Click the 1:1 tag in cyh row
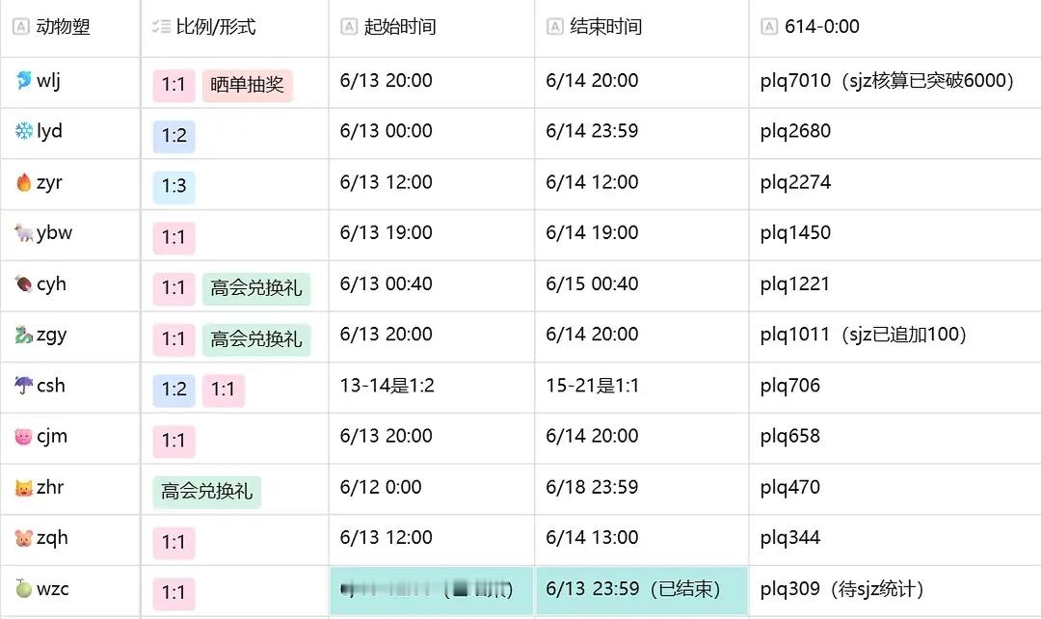This screenshot has width=1041, height=619. (x=173, y=288)
